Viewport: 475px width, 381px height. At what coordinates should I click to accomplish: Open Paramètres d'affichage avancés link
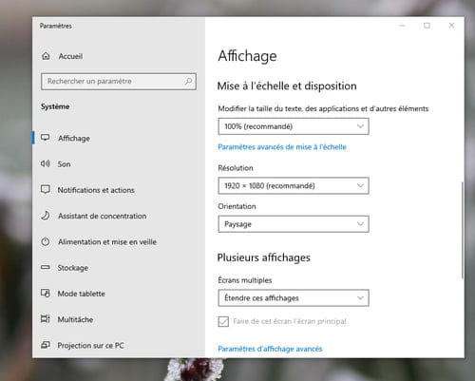[x=270, y=349]
